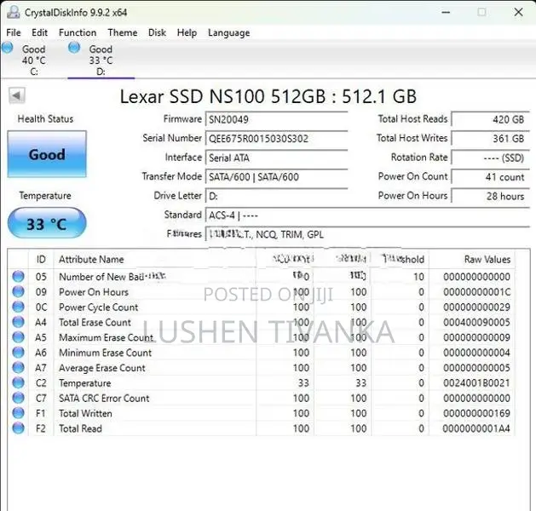The height and width of the screenshot is (511, 536).
Task: Open the Language menu
Action: click(228, 32)
